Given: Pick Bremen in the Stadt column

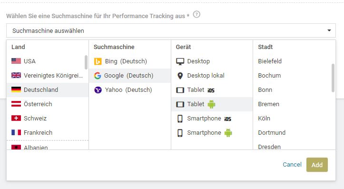Looking at the screenshot, I should point(268,104).
